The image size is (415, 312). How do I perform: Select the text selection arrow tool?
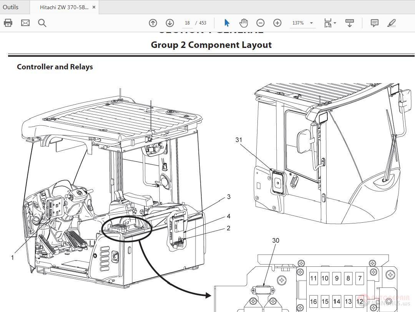click(x=227, y=23)
